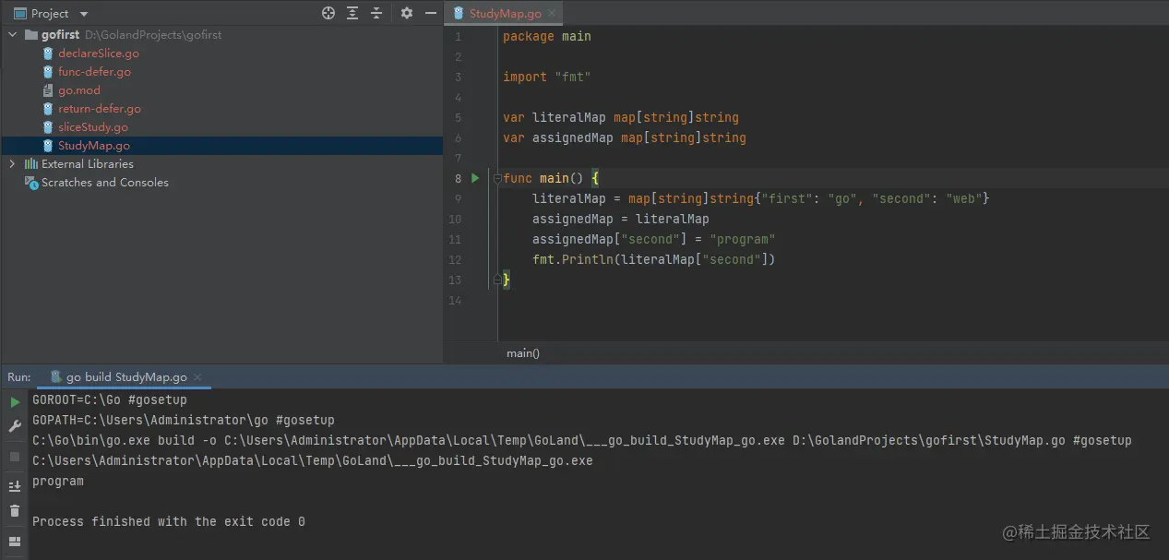Select StudyMap.go in the project tree
This screenshot has height=560, width=1169.
tap(94, 146)
